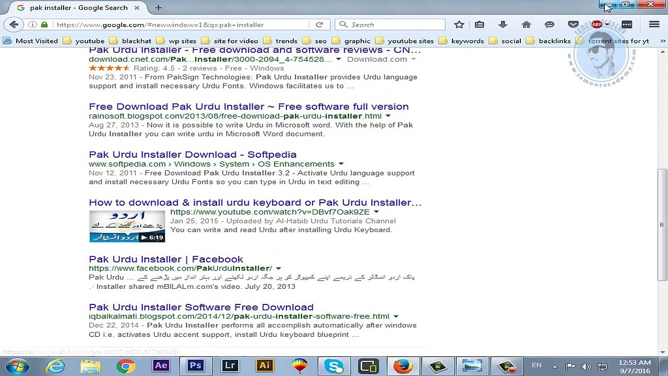
Task: Open the Hello chat smiley icon
Action: 550,25
